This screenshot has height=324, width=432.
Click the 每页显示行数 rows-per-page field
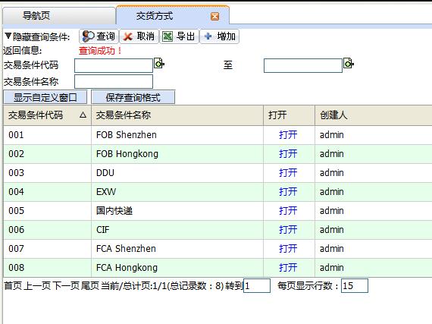click(x=355, y=285)
